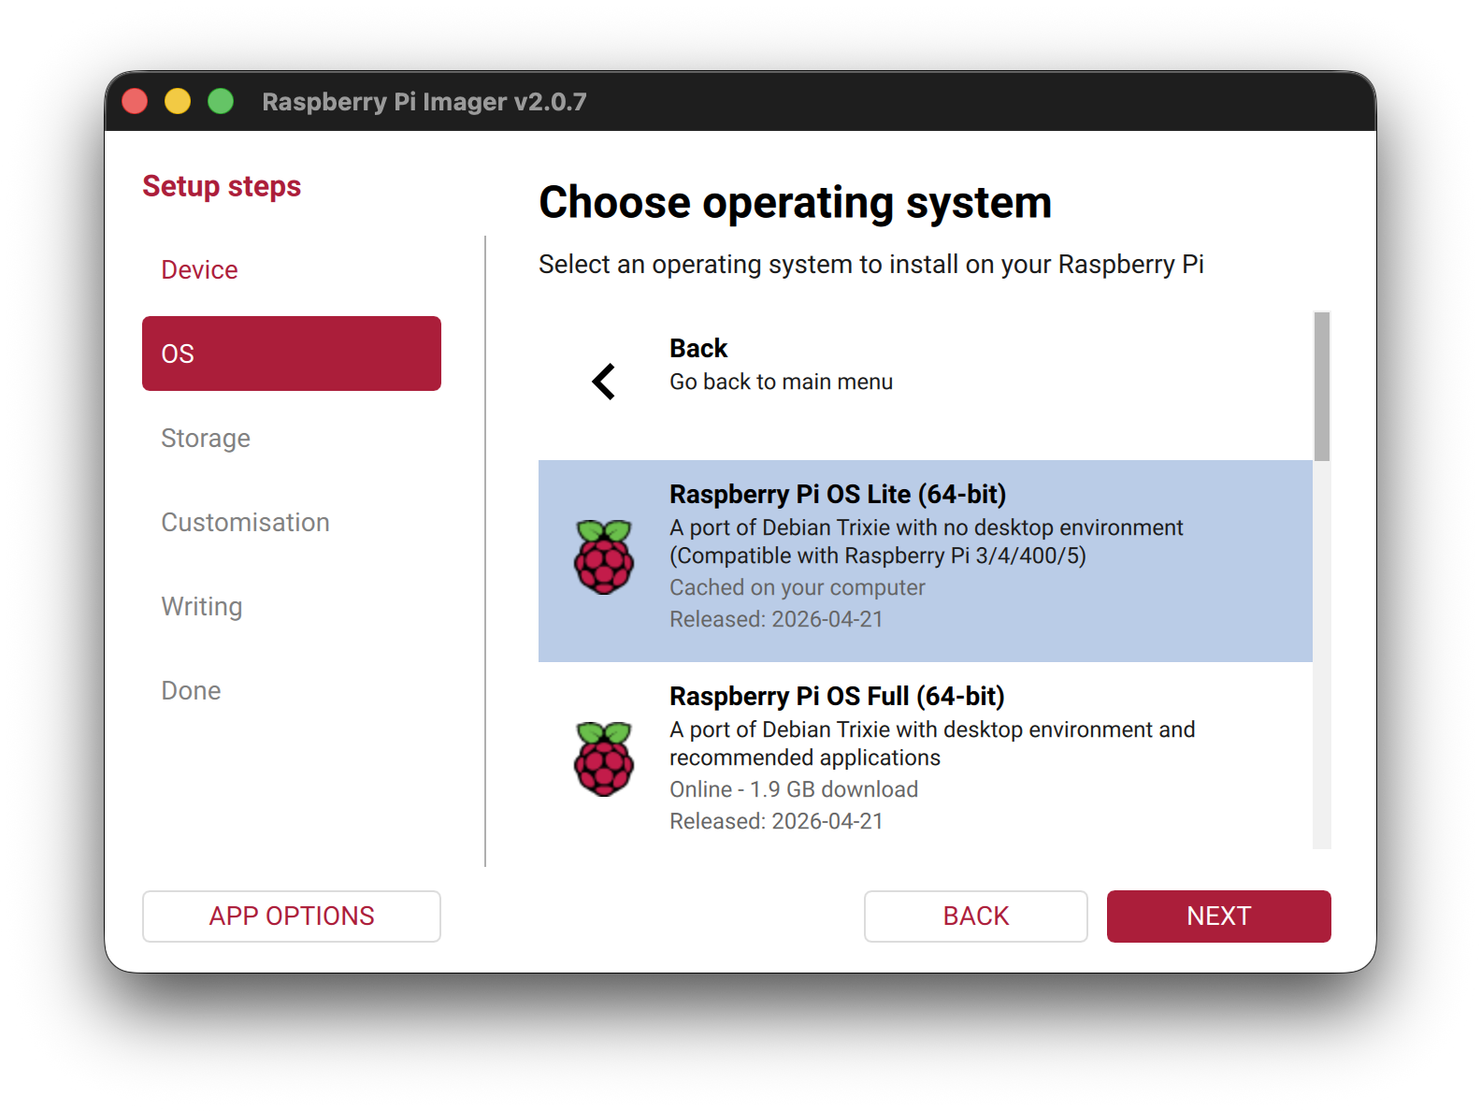Click the raspberry icon for OS Lite

tap(604, 557)
